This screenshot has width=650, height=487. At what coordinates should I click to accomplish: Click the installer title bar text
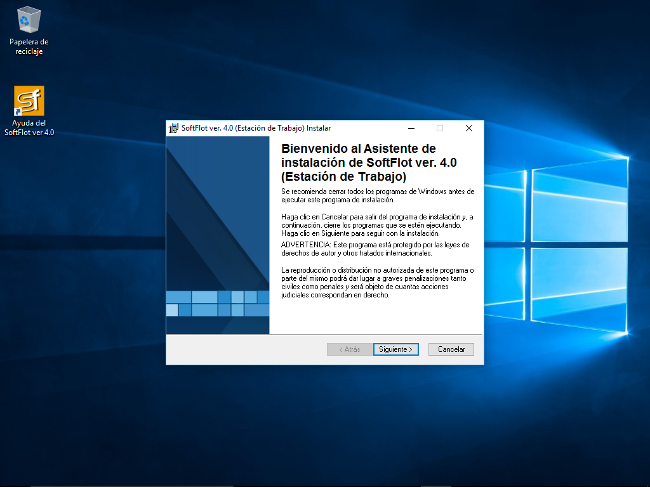click(x=256, y=128)
